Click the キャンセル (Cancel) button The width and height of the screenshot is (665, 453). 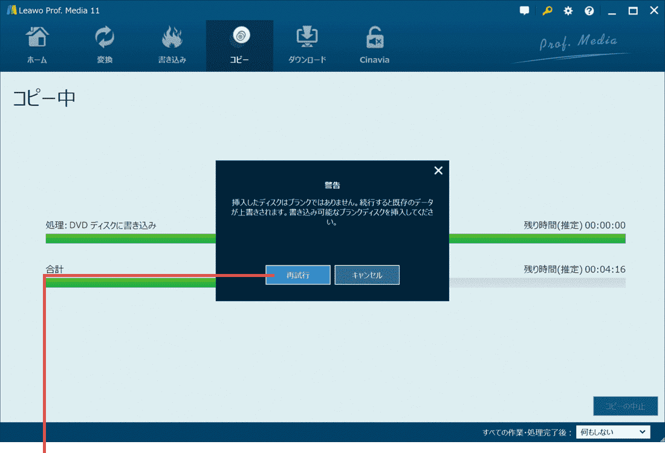366,275
